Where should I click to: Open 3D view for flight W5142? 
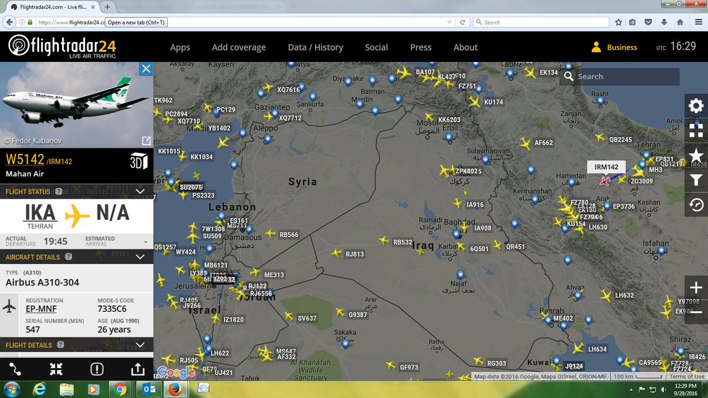pos(138,162)
